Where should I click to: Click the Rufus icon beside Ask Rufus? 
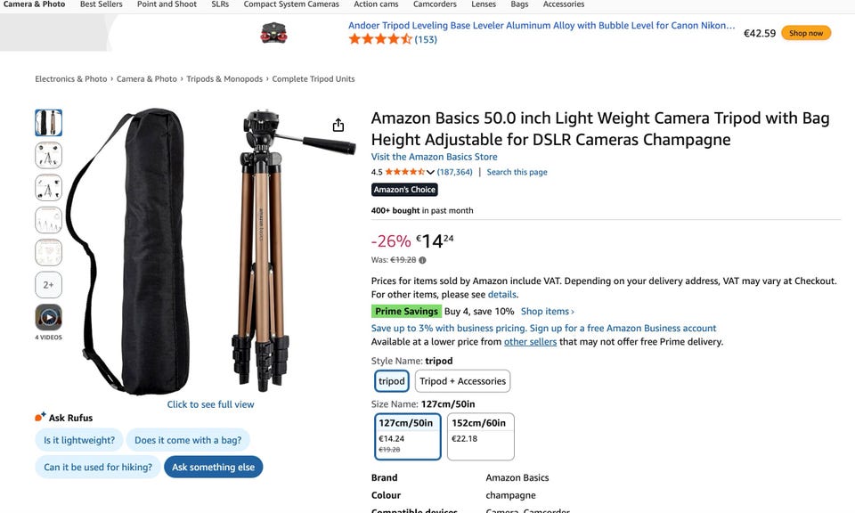click(40, 417)
